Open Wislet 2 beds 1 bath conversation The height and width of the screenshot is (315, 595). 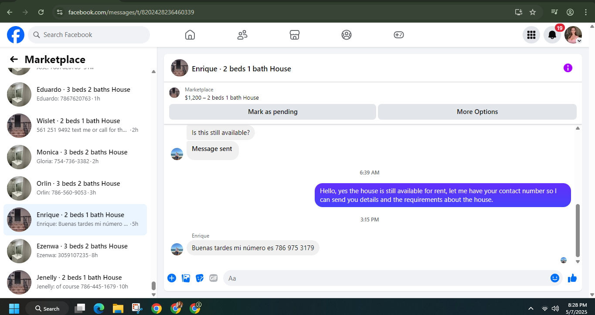point(75,126)
